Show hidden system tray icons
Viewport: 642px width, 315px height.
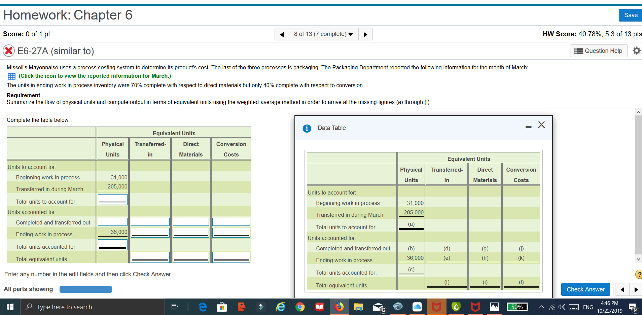pyautogui.click(x=541, y=307)
